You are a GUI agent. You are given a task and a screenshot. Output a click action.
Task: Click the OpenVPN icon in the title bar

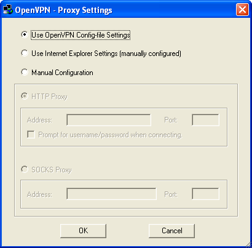point(8,10)
